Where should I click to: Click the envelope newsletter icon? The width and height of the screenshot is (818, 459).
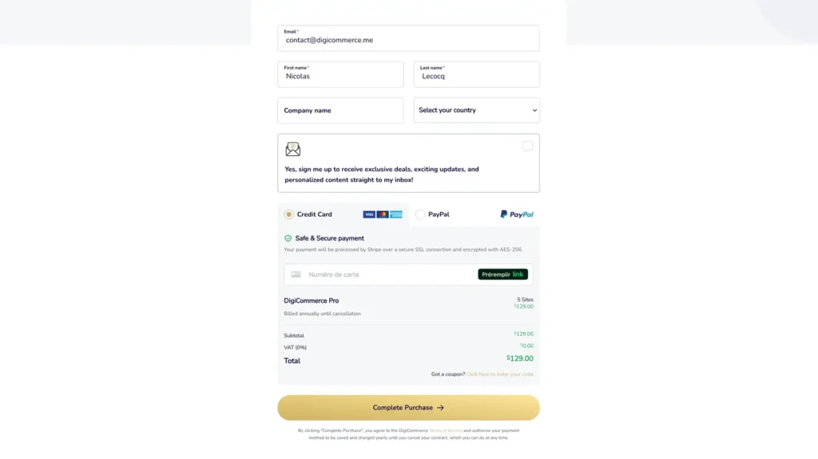point(292,150)
